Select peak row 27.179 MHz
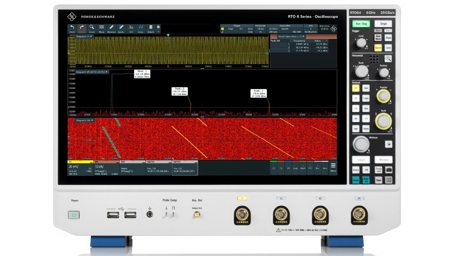The width and height of the screenshot is (456, 256). coord(299,51)
